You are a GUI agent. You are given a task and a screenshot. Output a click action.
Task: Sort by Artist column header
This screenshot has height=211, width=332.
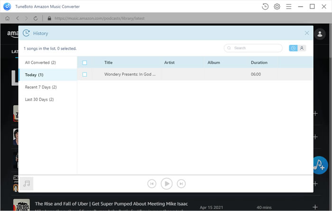pos(169,62)
